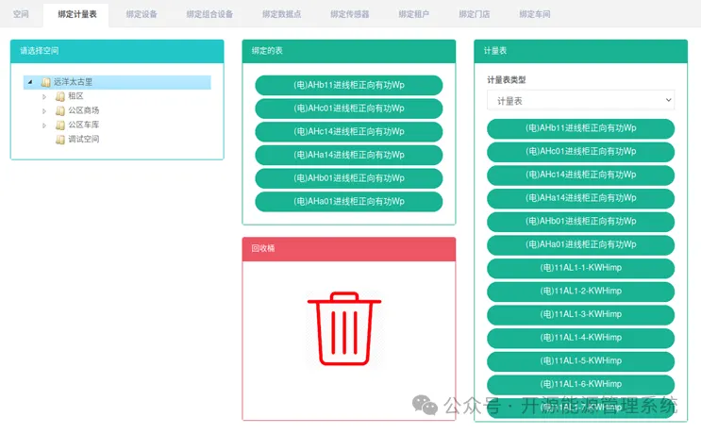Expand the 公区商场 tree node arrow
701x434 pixels.
pyautogui.click(x=44, y=110)
